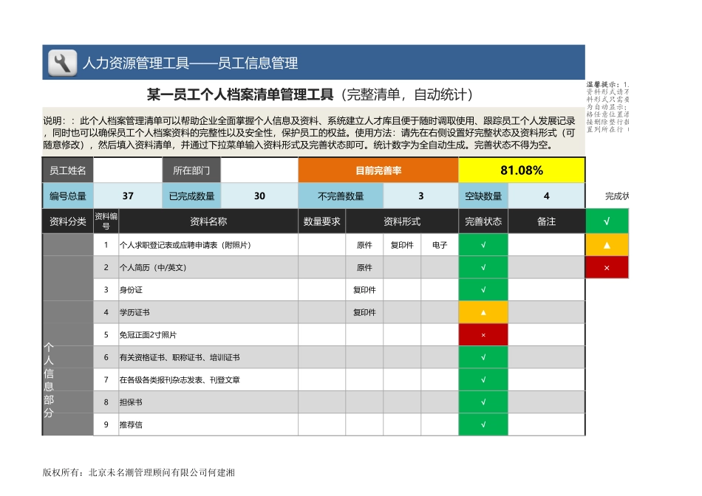Toggle the completion status for 担保书
This screenshot has height=496, width=702.
click(x=483, y=403)
